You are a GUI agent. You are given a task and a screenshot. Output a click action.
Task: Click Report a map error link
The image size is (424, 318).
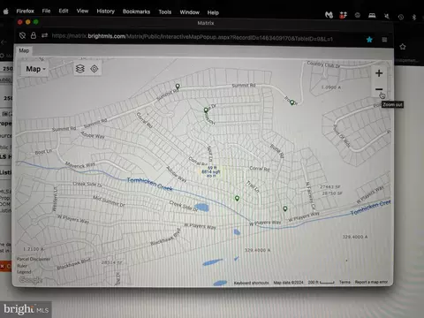(371, 282)
